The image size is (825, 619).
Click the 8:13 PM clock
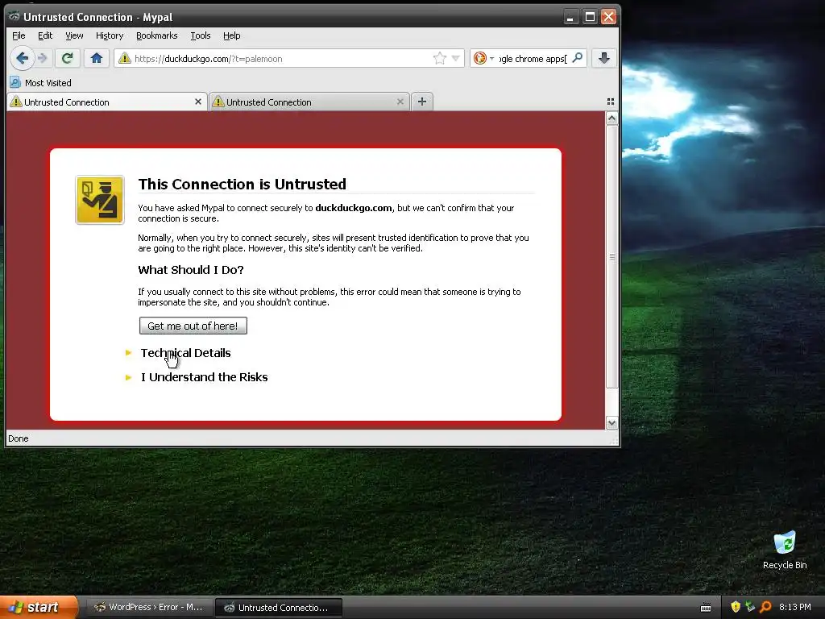pos(795,607)
